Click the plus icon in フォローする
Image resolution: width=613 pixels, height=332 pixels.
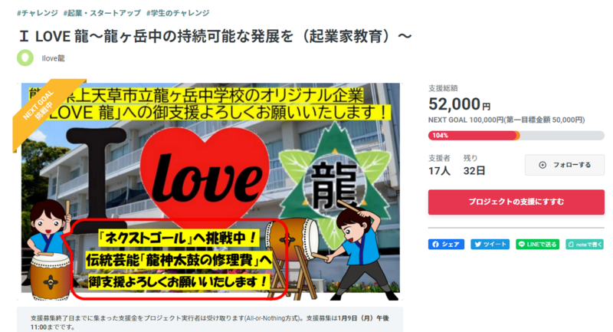(x=543, y=165)
